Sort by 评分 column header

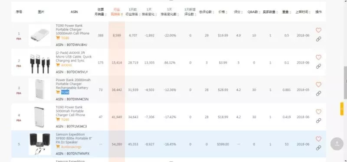click(x=238, y=12)
